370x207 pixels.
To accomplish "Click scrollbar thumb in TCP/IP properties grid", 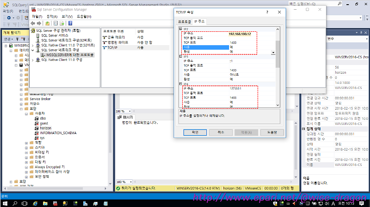I will (x=277, y=54).
